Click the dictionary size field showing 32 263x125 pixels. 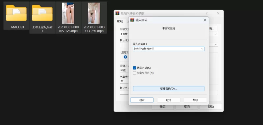(x=124, y=81)
